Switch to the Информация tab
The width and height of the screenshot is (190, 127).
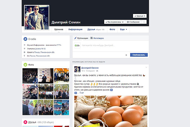pyautogui.click(x=75, y=30)
